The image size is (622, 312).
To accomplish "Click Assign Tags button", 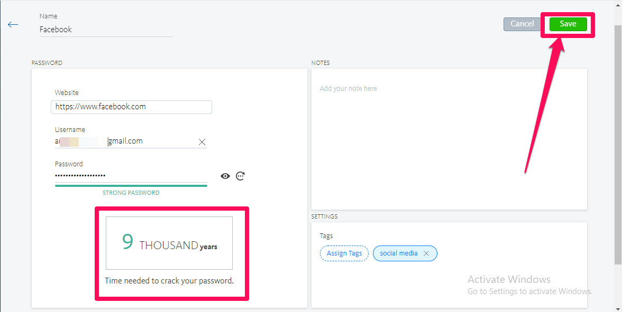I will pyautogui.click(x=344, y=253).
